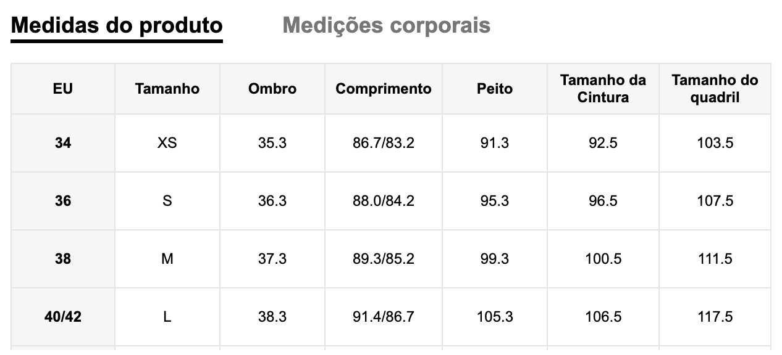Select the Tamanho do quadril header
This screenshot has width=782, height=355.
pos(715,89)
